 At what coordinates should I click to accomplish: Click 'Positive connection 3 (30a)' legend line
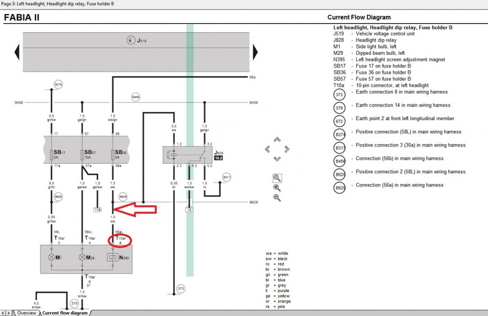click(x=410, y=145)
